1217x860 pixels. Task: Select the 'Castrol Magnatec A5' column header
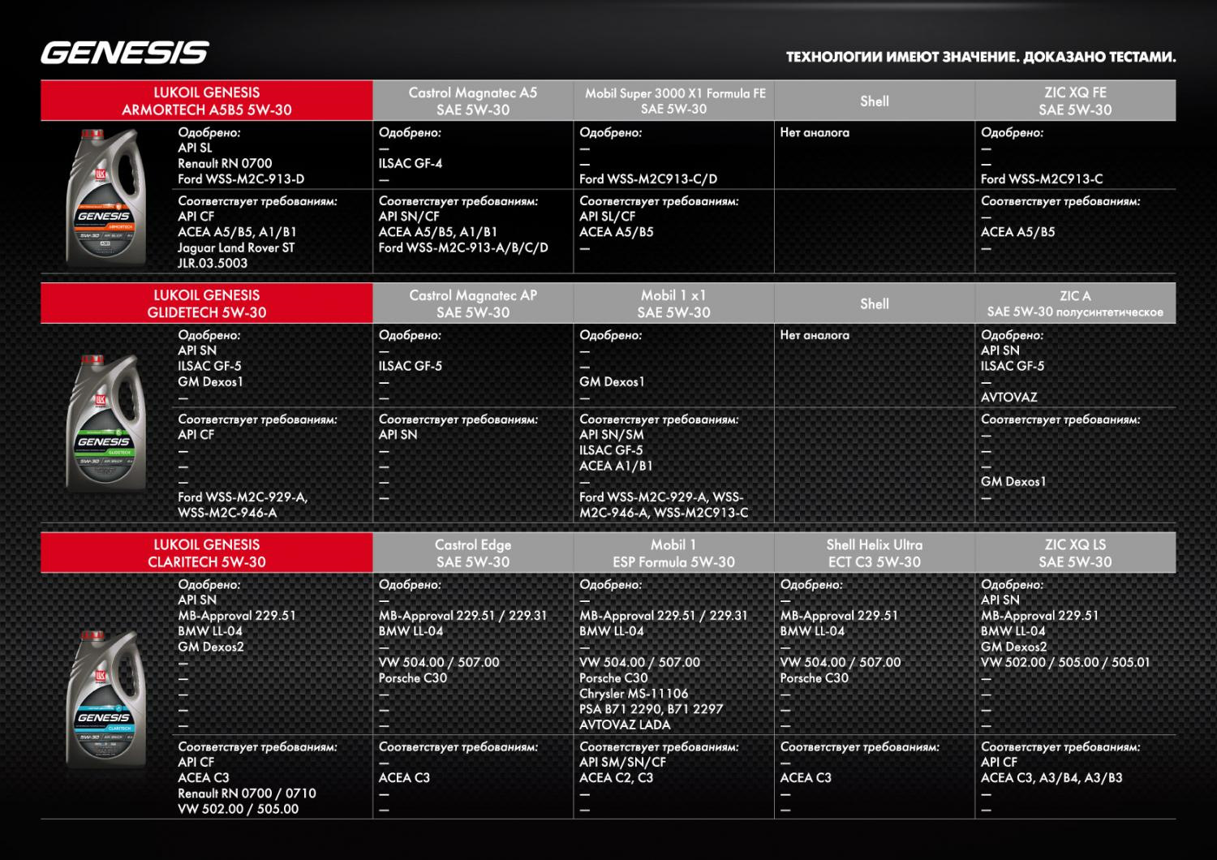[x=473, y=101]
